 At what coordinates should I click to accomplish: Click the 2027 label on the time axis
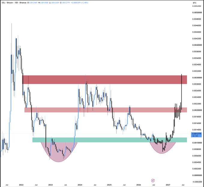tap(168, 185)
